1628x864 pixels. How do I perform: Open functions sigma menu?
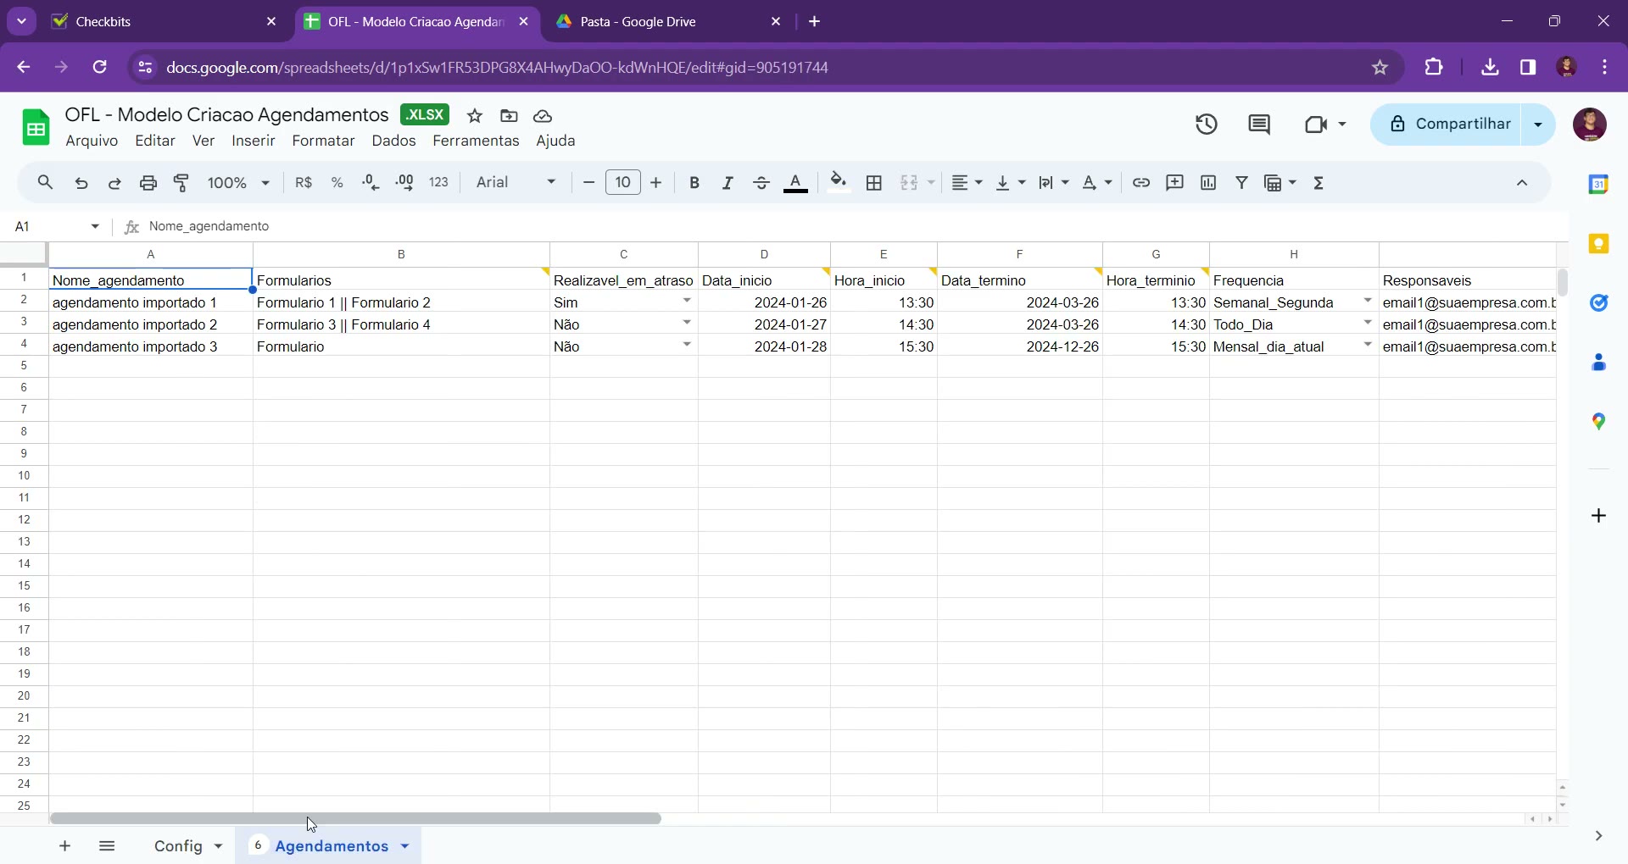point(1319,183)
